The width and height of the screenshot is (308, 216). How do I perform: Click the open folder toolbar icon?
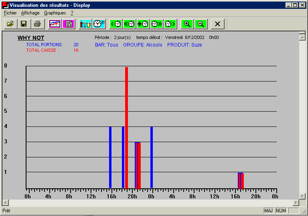click(10, 24)
